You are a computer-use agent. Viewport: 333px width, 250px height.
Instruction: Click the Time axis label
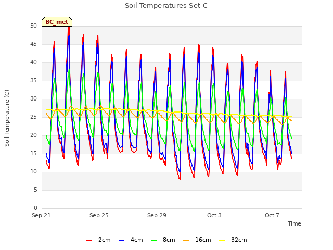click(x=294, y=223)
